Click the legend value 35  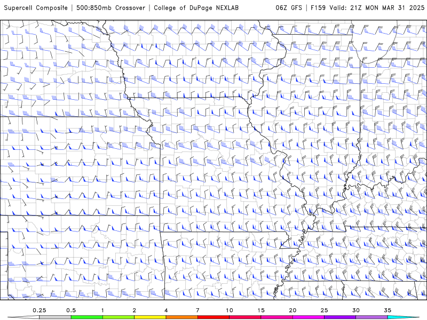388,310
